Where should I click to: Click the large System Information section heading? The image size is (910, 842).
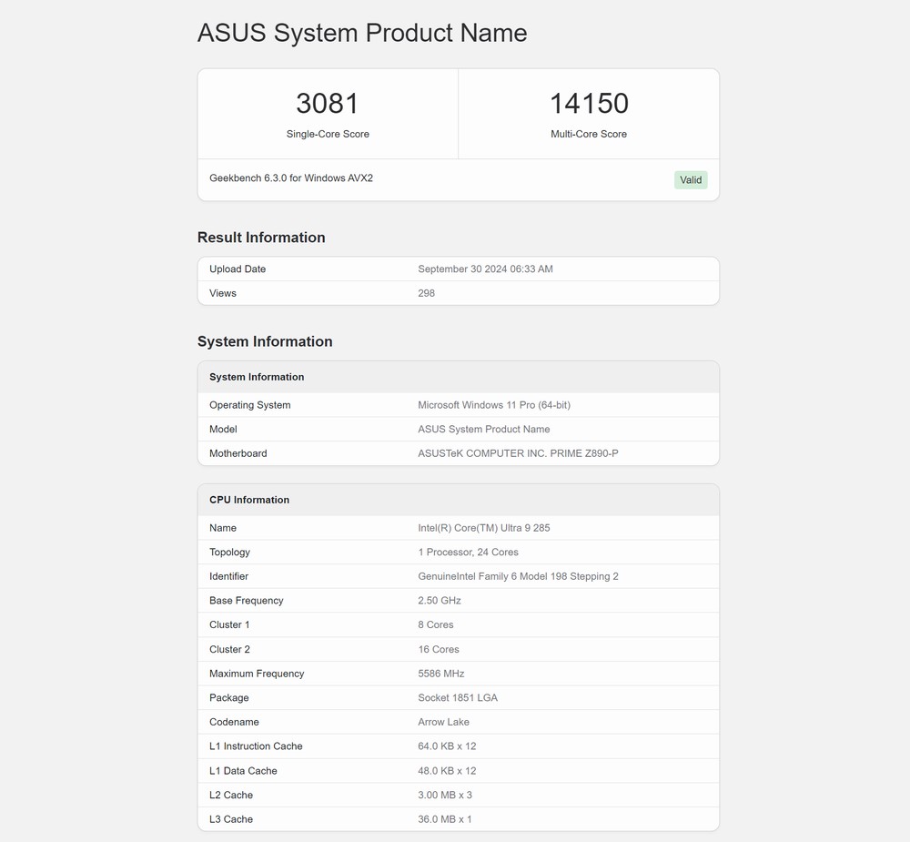[265, 341]
